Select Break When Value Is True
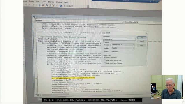 tap(105, 60)
